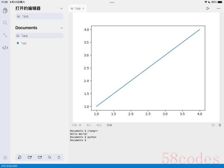This screenshot has width=224, height=168.
Task: Open the Source Control sidebar icon
Action: click(5, 35)
